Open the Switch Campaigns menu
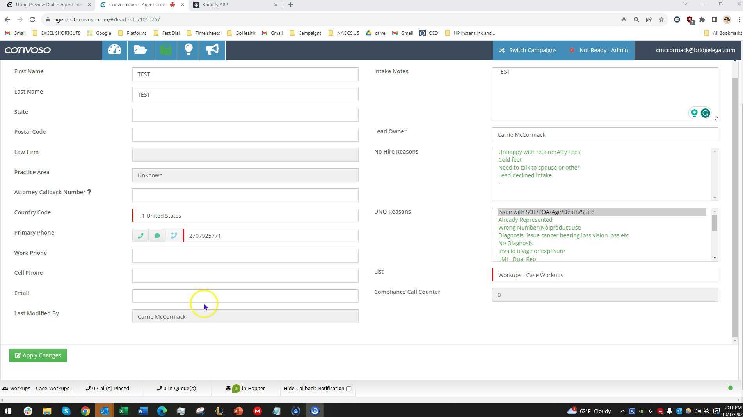743x417 pixels. (528, 50)
